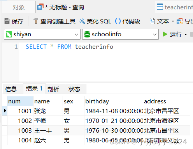
Task: Expand the Run (运行) dropdown arrow
Action: click(x=186, y=34)
